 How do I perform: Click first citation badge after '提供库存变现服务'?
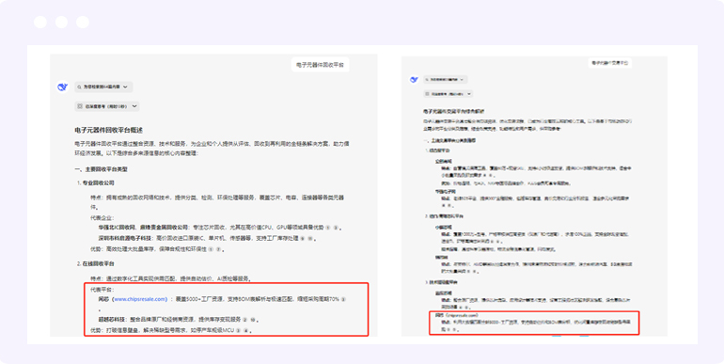click(245, 320)
